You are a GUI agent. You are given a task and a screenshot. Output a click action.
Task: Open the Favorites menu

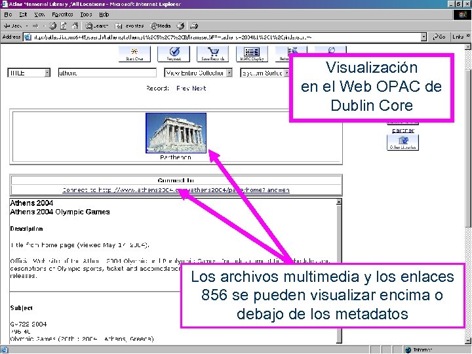coord(62,14)
